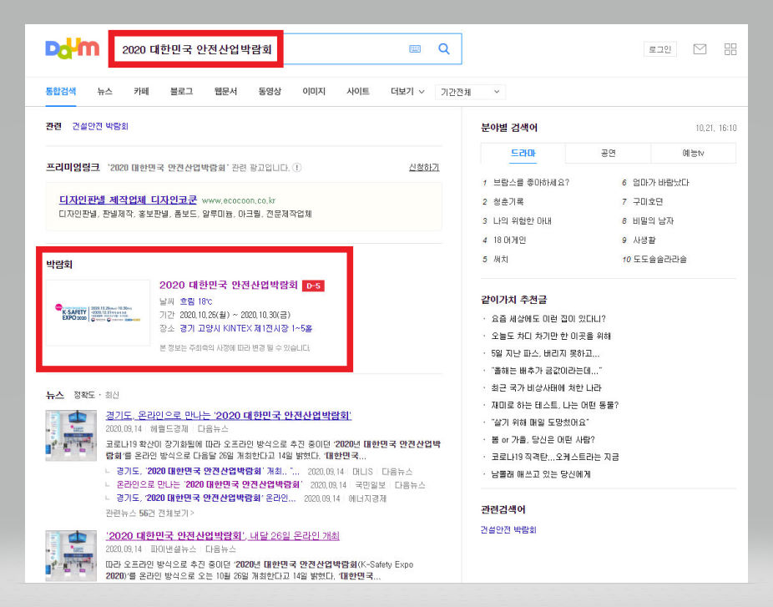Click ranked keyword 도도솔솔라라솔
The width and height of the screenshot is (773, 607).
click(659, 260)
